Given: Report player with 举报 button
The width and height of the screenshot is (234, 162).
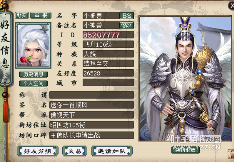Looking at the screenshot, I should (x=41, y=15).
